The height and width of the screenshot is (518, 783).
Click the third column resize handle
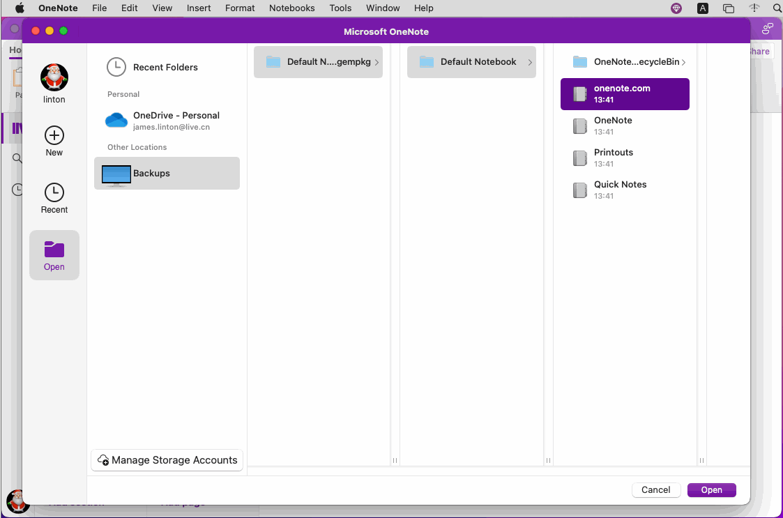click(701, 460)
